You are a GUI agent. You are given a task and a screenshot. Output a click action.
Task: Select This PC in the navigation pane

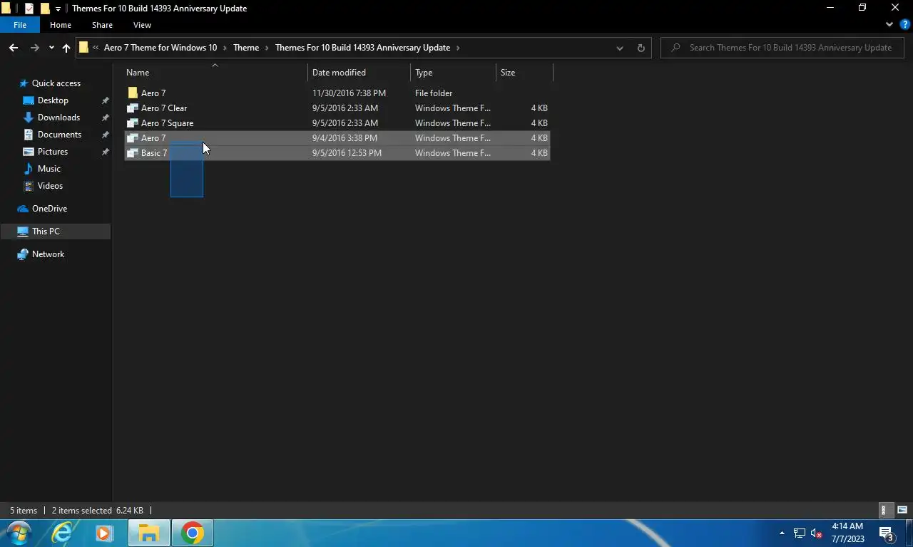pos(55,231)
